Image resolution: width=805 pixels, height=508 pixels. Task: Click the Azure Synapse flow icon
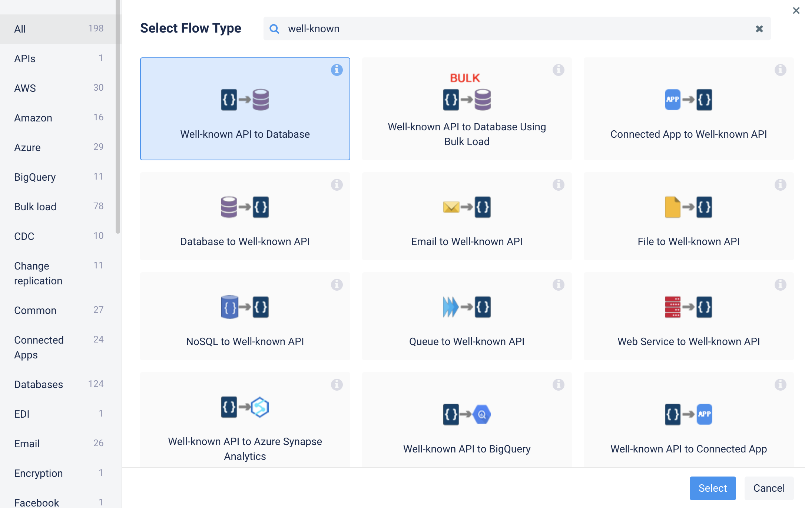point(245,407)
